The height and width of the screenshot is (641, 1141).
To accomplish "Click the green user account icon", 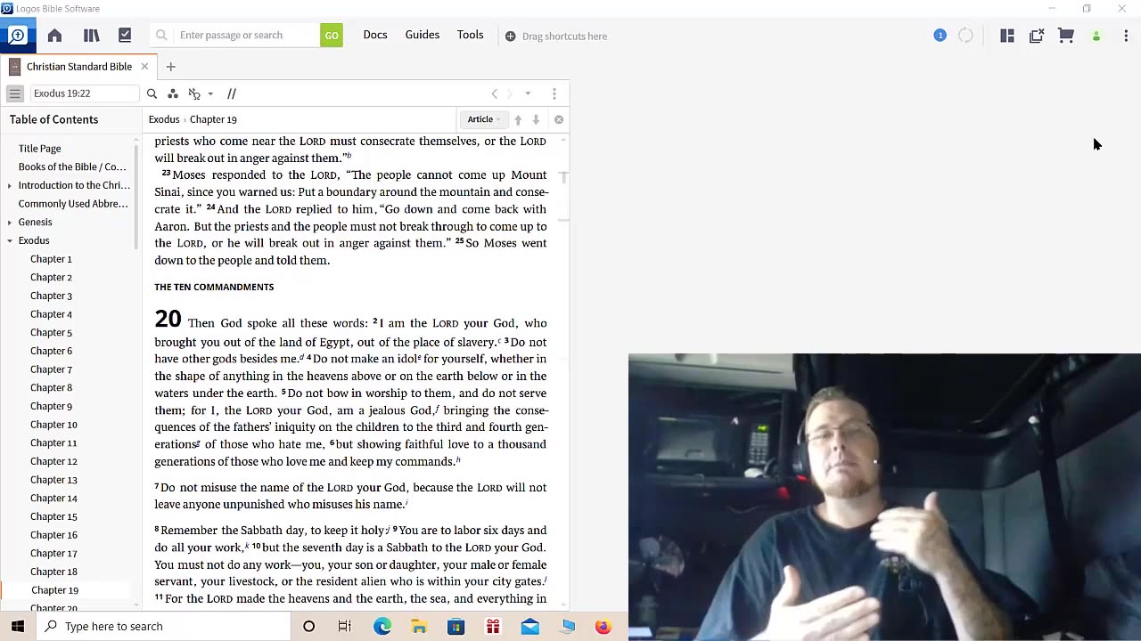I will [x=1096, y=36].
